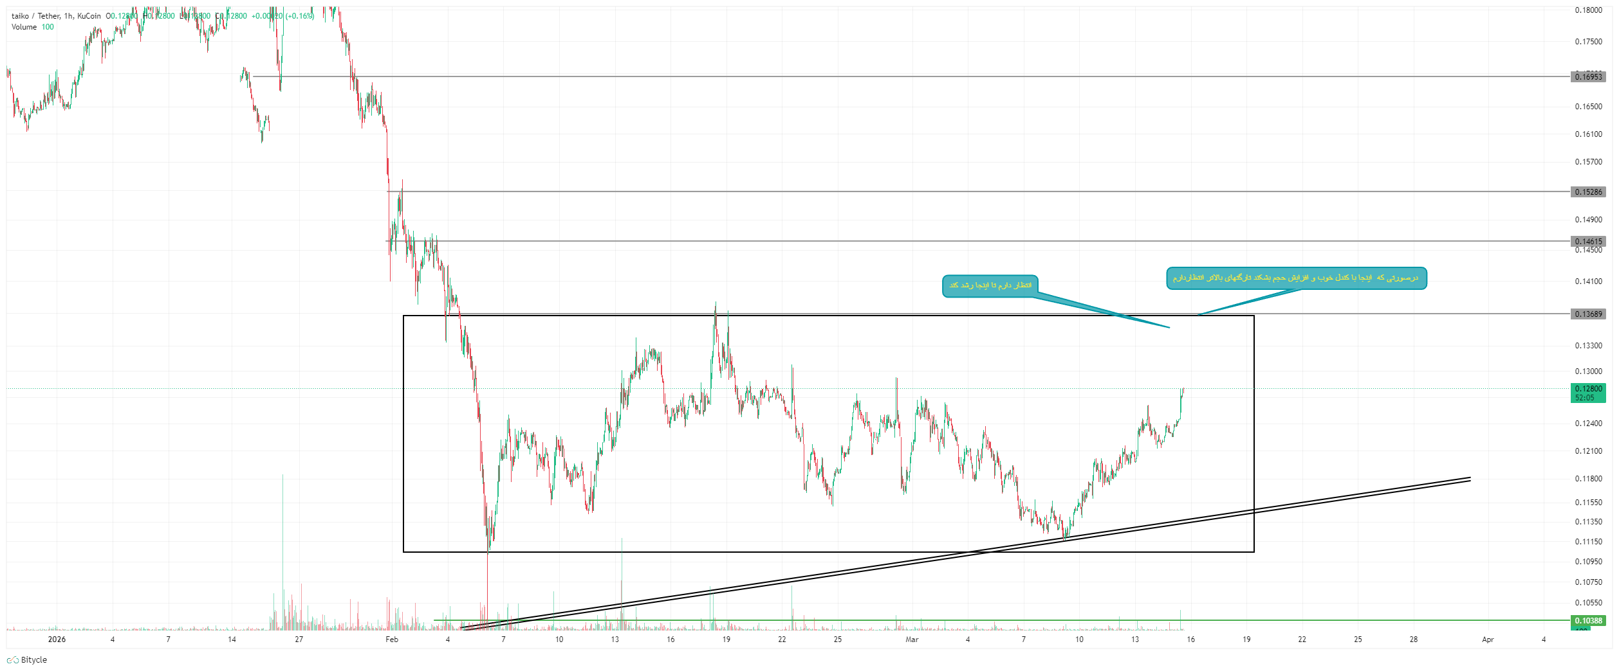Click the 0.18000 price scale value
This screenshot has width=1619, height=671.
[x=1588, y=10]
